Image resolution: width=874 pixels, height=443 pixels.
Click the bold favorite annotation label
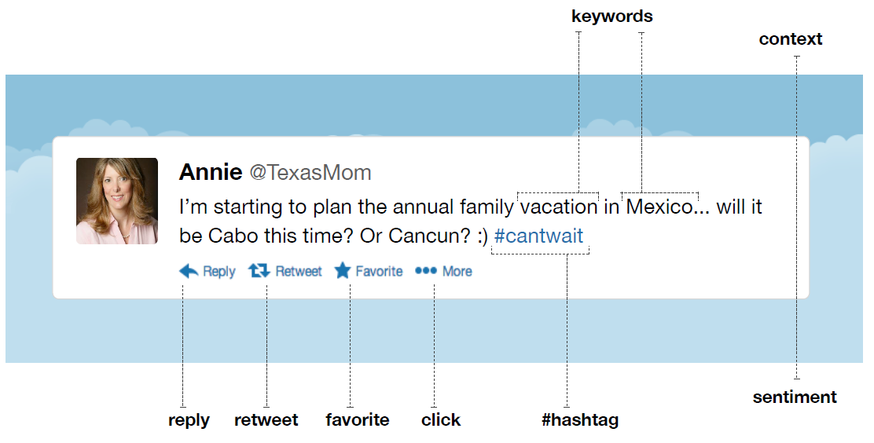(358, 420)
